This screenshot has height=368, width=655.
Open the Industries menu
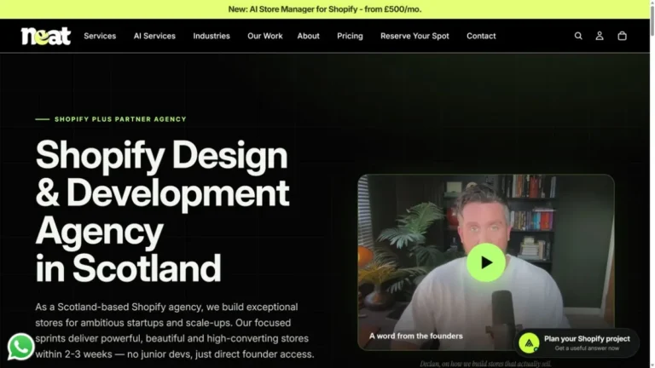[212, 36]
